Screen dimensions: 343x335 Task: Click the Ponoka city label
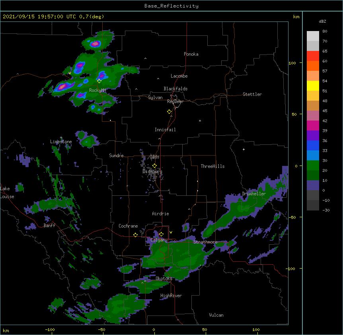[191, 54]
